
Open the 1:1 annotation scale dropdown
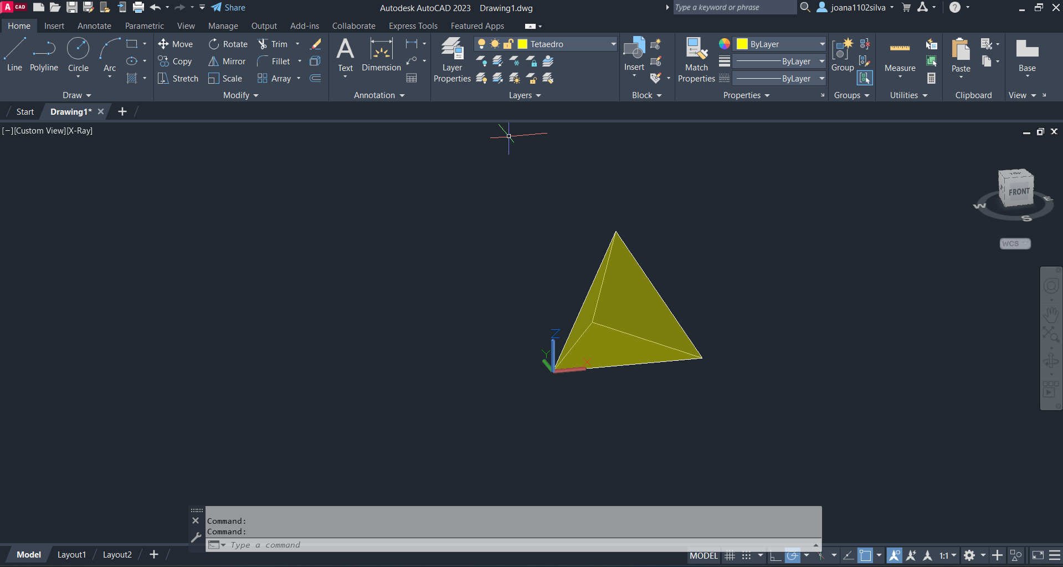948,555
